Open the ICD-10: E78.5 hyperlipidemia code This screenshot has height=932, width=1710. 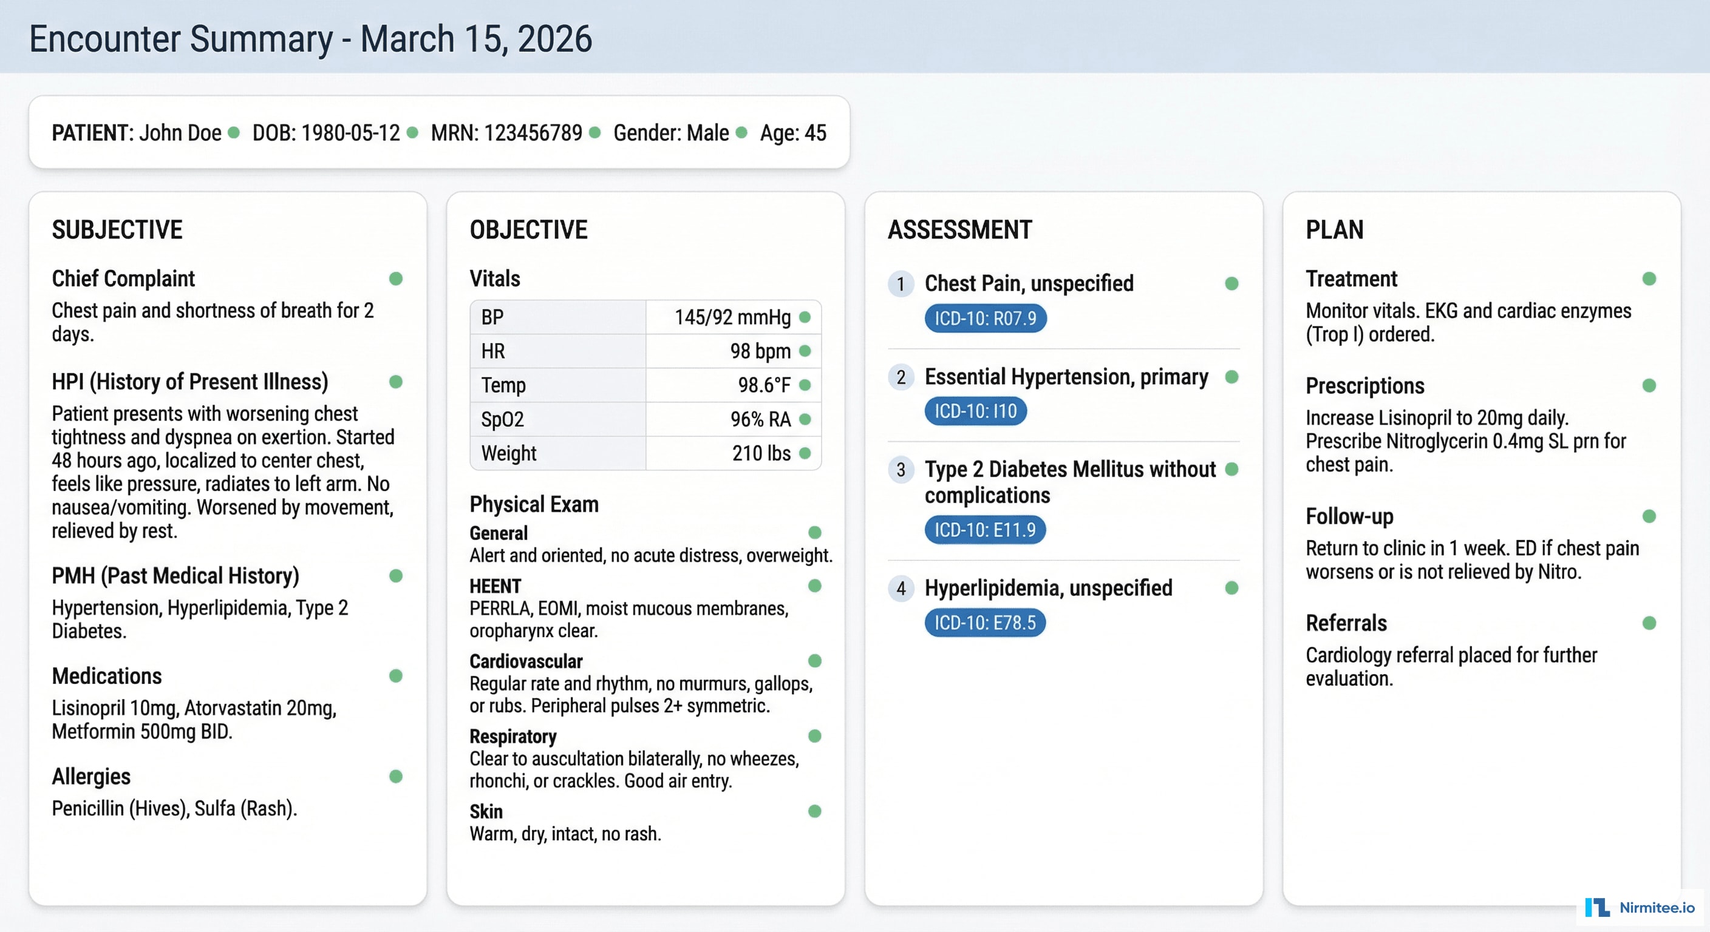click(984, 622)
